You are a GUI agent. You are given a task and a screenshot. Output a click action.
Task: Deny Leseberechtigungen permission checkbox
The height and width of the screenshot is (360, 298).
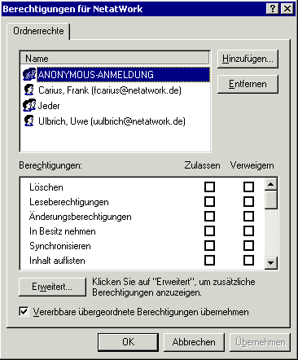248,202
